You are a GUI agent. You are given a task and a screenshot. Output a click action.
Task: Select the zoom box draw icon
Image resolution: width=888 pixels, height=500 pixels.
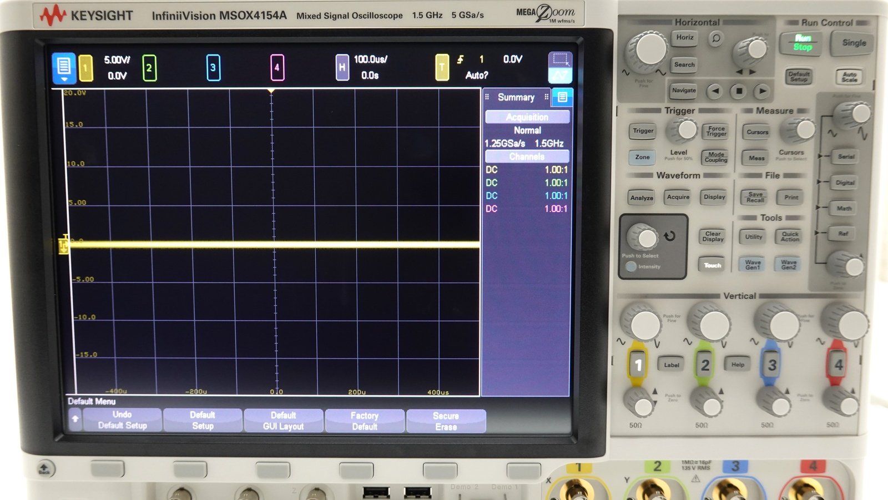click(x=560, y=60)
